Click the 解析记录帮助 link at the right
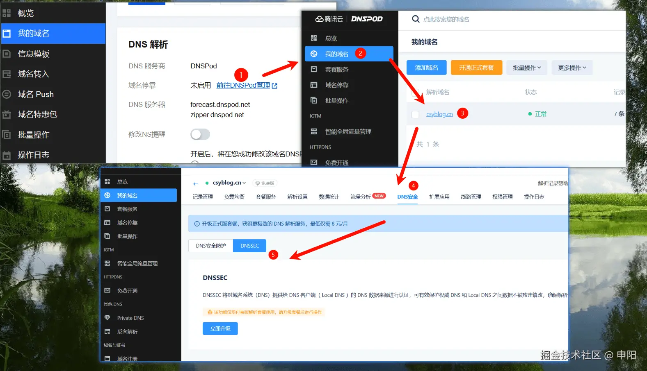The width and height of the screenshot is (647, 371). [553, 183]
